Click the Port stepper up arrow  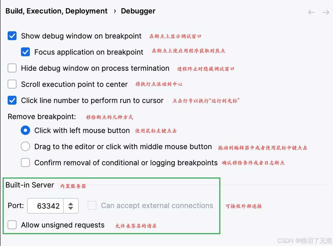pyautogui.click(x=70, y=203)
